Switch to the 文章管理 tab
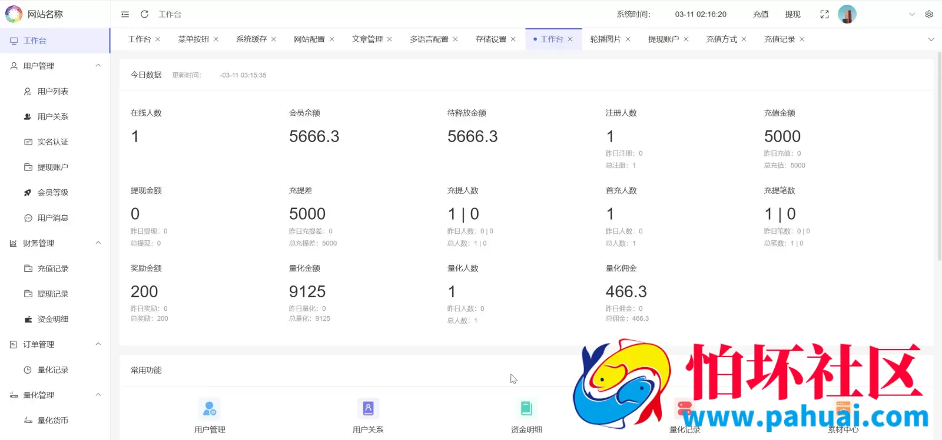The image size is (942, 440). coord(367,39)
